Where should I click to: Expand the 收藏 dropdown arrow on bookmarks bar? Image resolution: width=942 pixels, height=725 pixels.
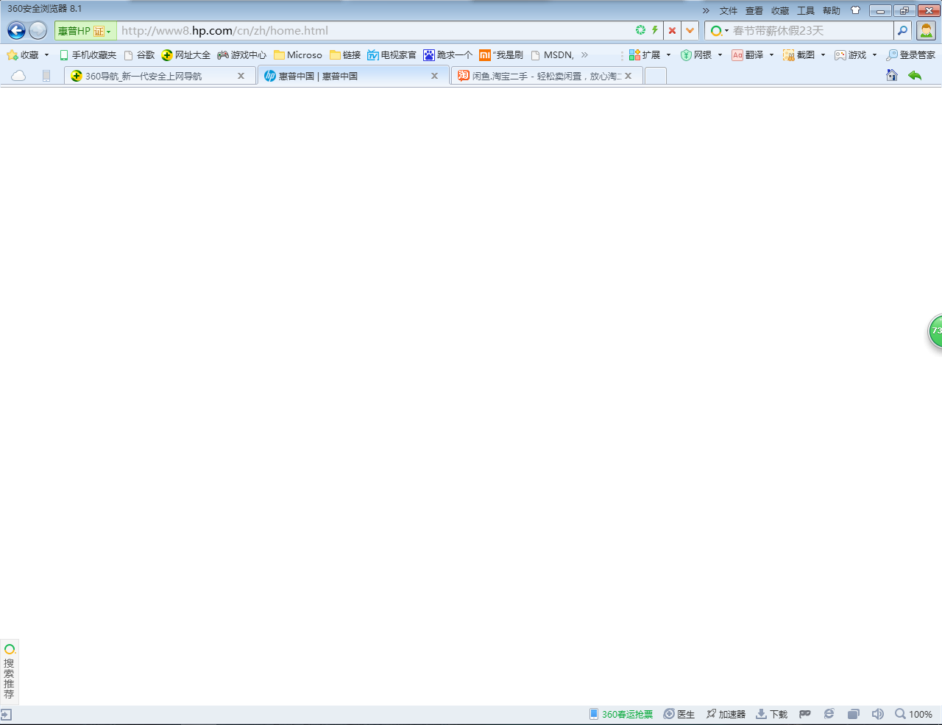coord(46,55)
